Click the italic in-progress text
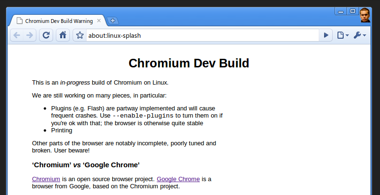Screen dimensions: 380x195 point(75,83)
